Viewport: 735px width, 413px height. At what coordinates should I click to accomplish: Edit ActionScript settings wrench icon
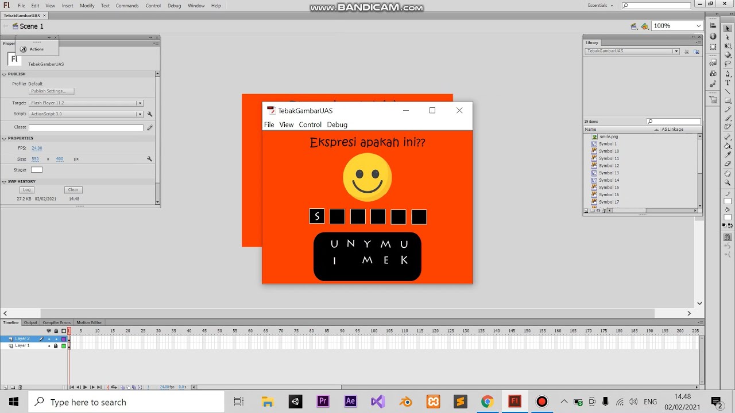(x=150, y=114)
